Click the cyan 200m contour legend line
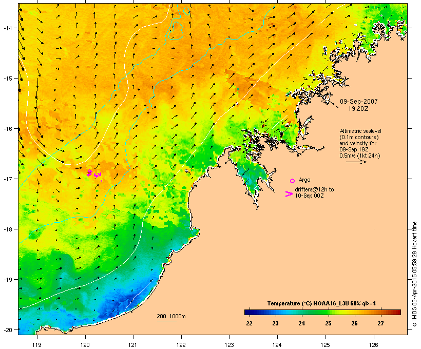 [166, 321]
